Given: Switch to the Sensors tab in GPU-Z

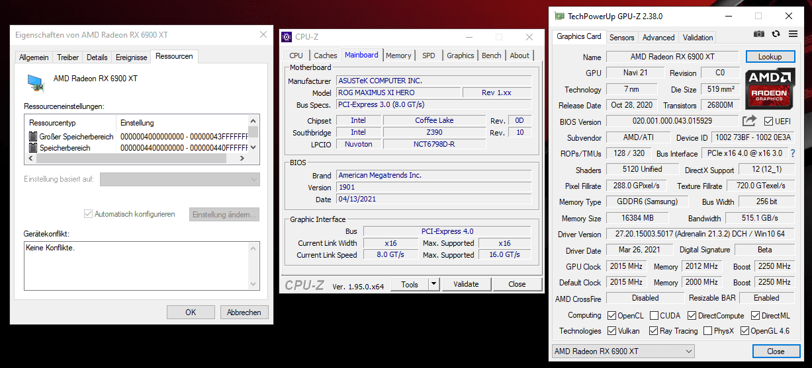Looking at the screenshot, I should click(x=621, y=38).
